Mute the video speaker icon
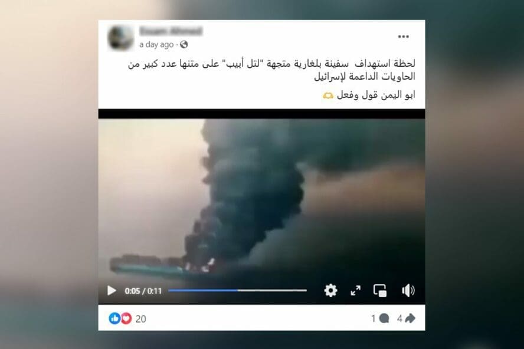The width and height of the screenshot is (524, 349). point(408,291)
